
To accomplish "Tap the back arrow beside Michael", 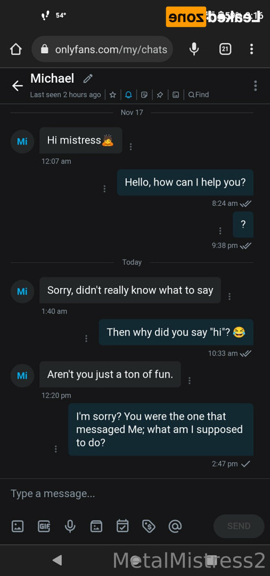I will 17,86.
